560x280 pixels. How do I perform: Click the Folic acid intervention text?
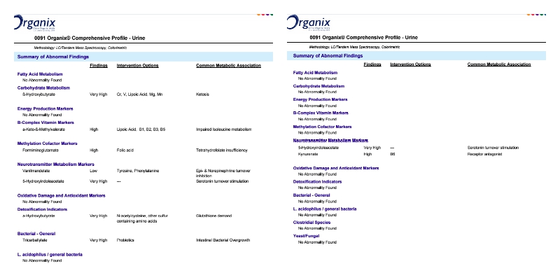(x=124, y=150)
